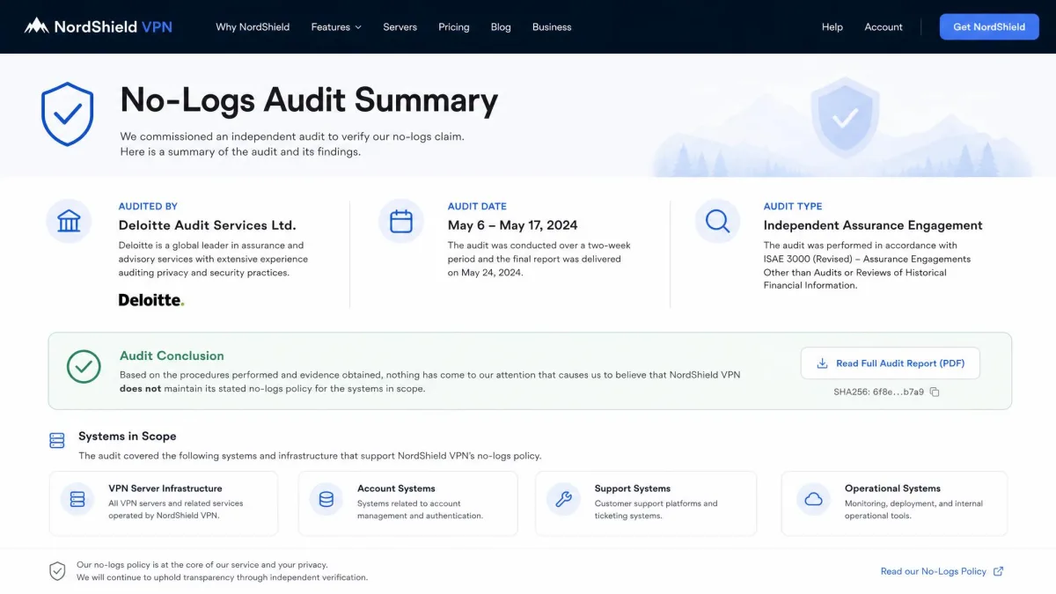Click the external link icon beside No-Logs Policy
Screen dimensions: 1056x594
[998, 571]
